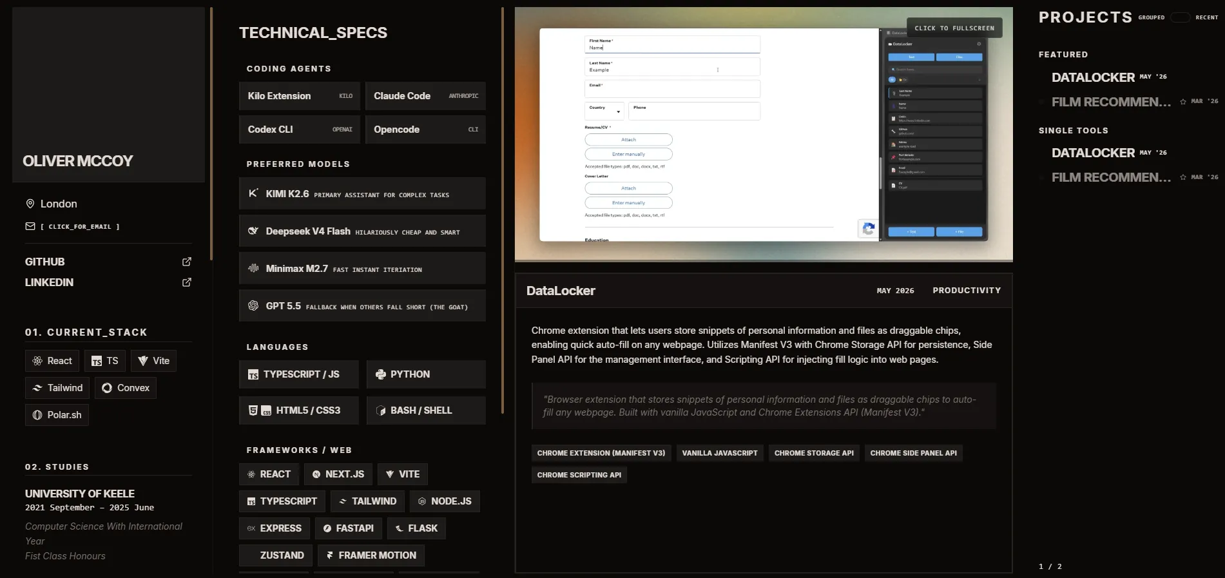Click the OLIVER MCCOY name heading
The width and height of the screenshot is (1225, 578).
78,161
